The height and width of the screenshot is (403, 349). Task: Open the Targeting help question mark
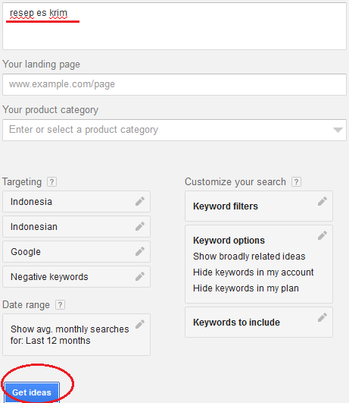click(51, 182)
